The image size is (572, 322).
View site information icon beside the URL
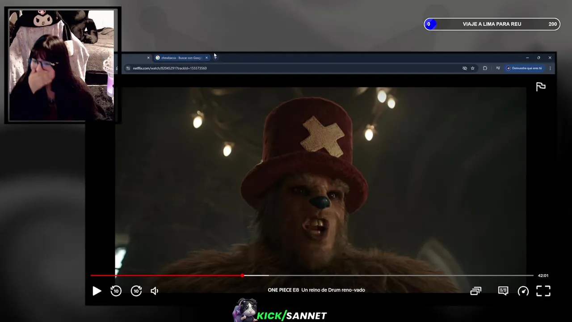128,68
